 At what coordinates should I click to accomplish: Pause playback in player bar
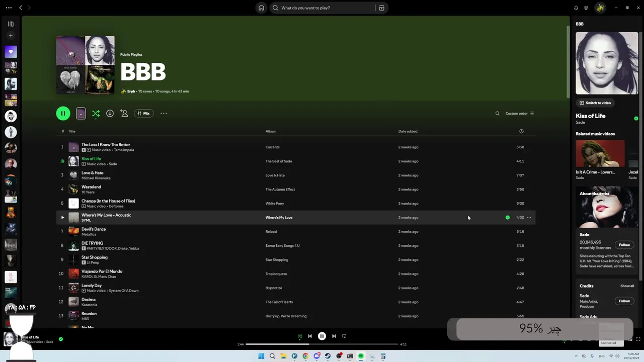pyautogui.click(x=322, y=336)
